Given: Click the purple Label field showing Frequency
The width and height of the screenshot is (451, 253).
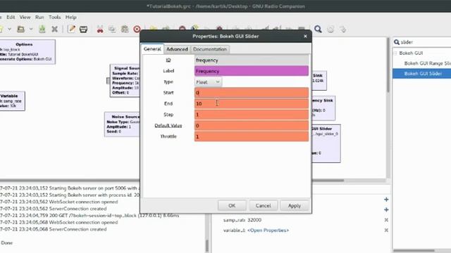Looking at the screenshot, I should 252,71.
